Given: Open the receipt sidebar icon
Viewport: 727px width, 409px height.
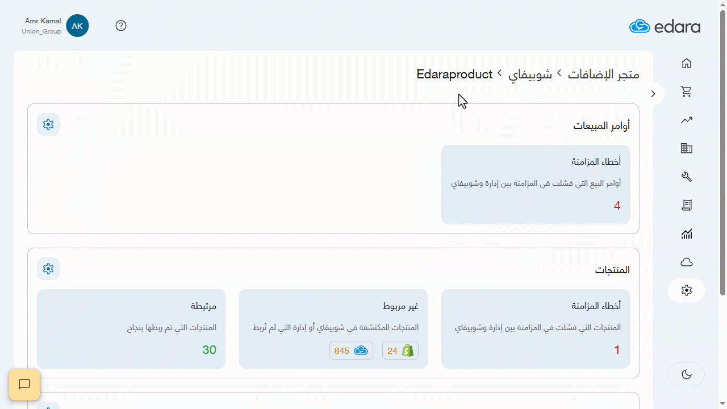Looking at the screenshot, I should point(687,205).
